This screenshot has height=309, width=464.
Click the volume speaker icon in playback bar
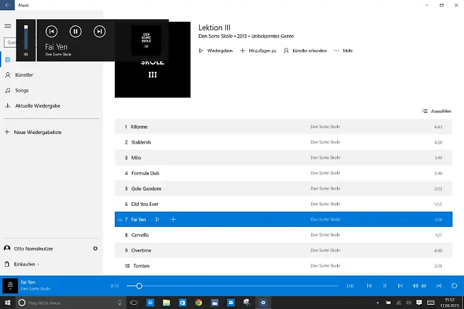click(x=416, y=286)
